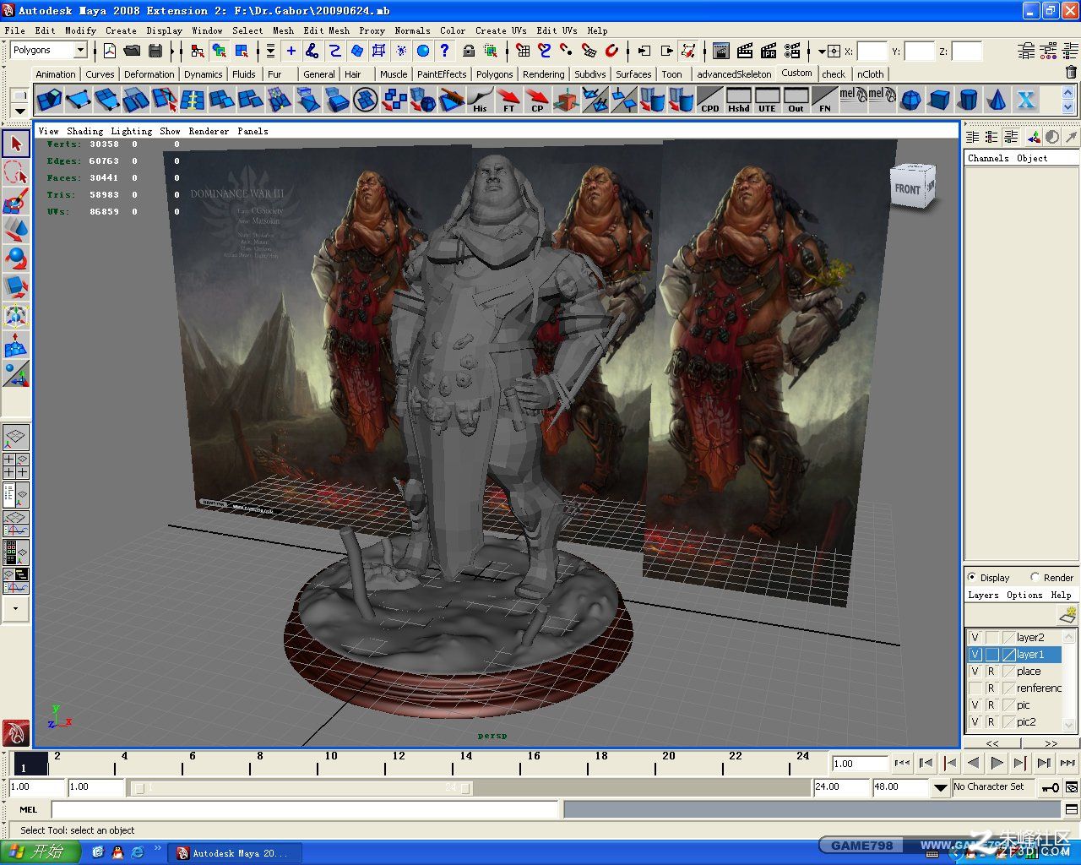Select the Display radio button

pyautogui.click(x=972, y=577)
